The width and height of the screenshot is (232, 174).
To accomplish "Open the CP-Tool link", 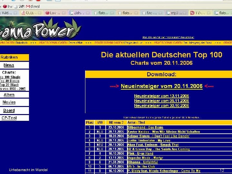I will click(x=9, y=118).
